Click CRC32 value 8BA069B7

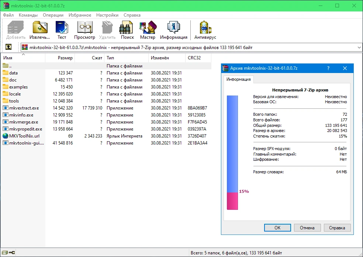tap(197, 108)
